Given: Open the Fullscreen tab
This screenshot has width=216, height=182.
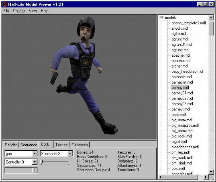Looking at the screenshot, I should [79, 145].
